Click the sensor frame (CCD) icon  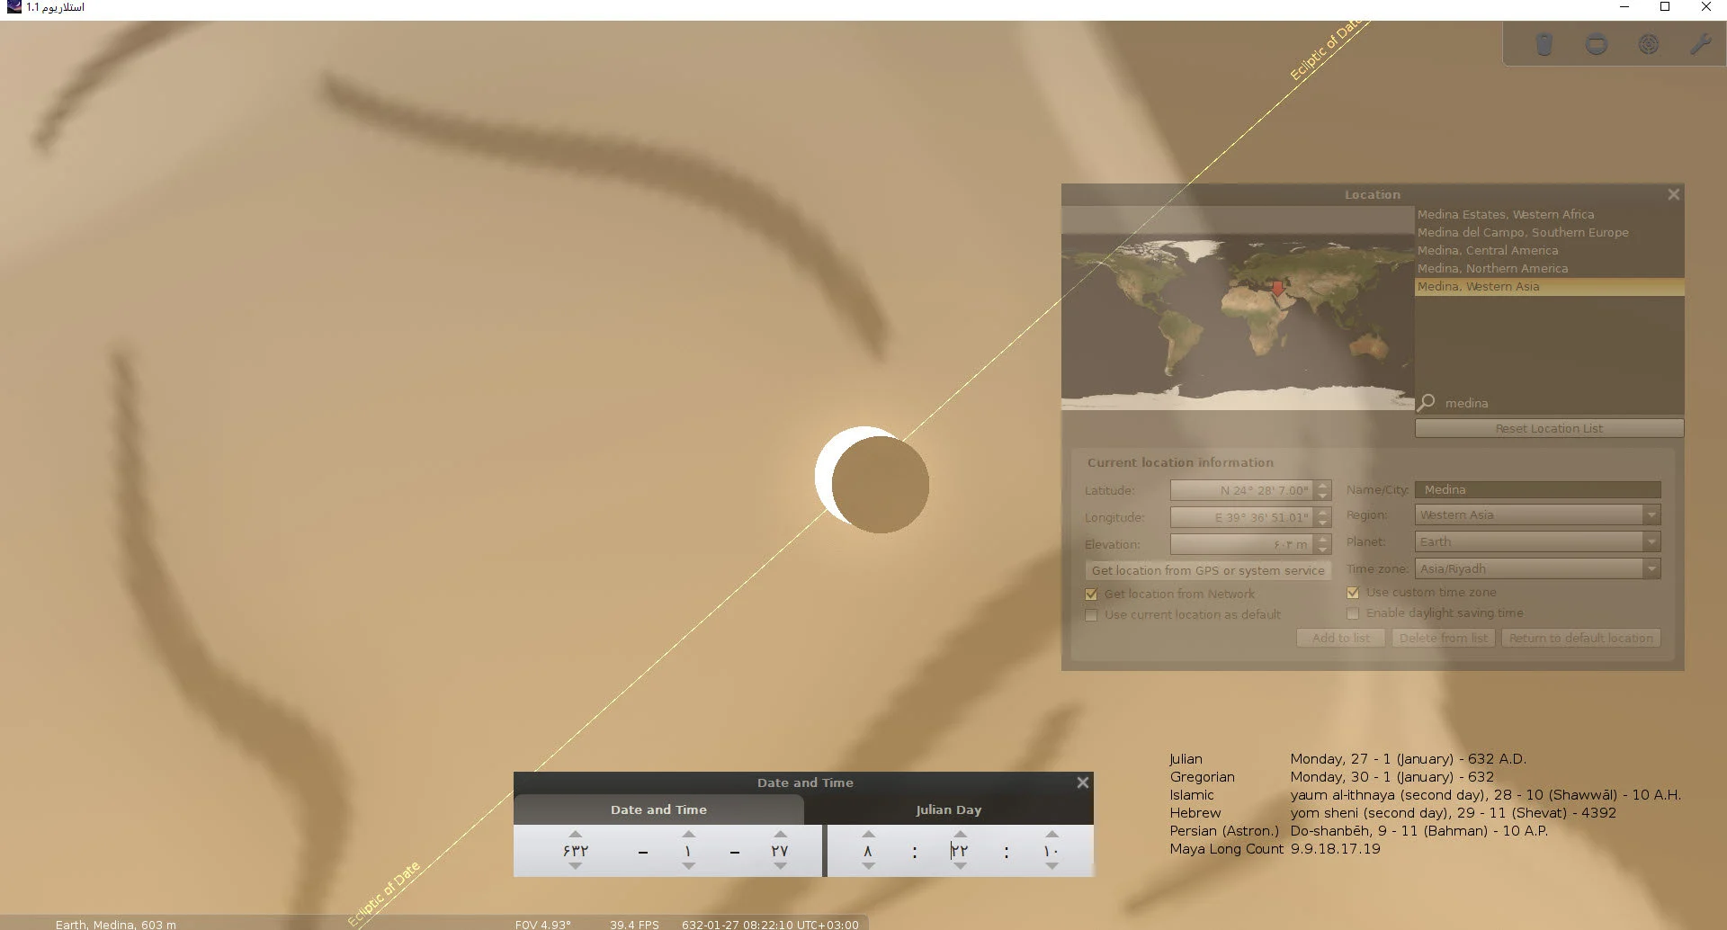coord(1597,44)
